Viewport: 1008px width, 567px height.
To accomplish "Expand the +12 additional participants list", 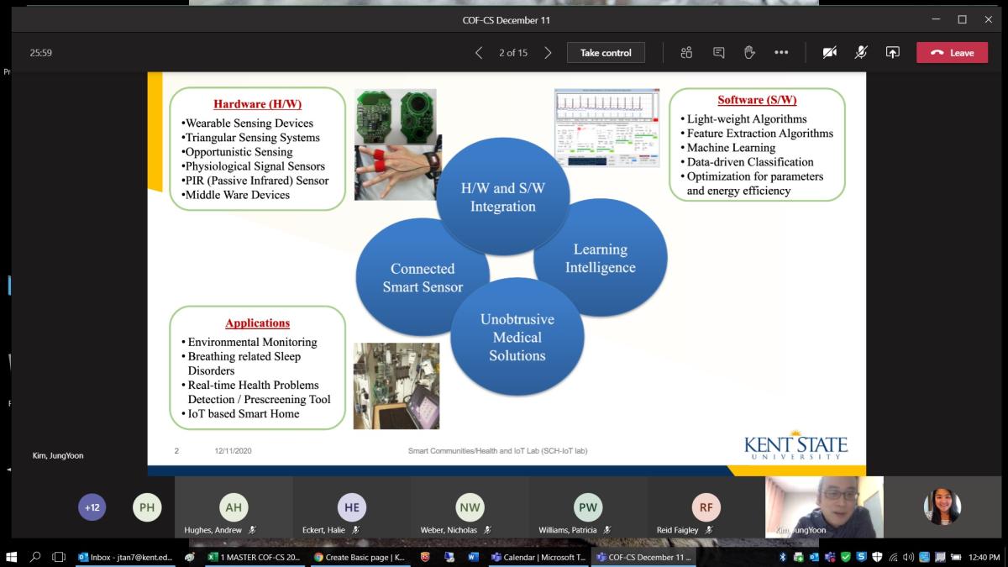I will click(92, 507).
